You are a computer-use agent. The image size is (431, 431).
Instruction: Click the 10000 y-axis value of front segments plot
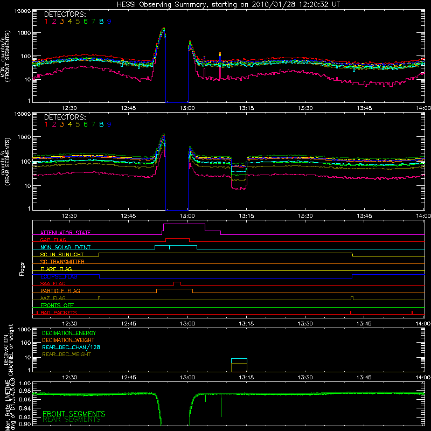point(23,11)
